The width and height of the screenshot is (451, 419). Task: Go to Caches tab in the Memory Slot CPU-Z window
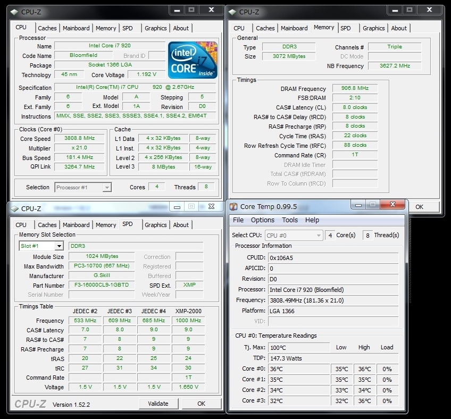coord(47,225)
